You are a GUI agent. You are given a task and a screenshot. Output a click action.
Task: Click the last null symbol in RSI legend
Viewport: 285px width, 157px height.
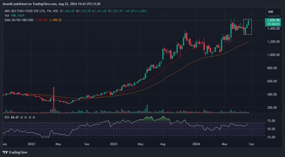(34, 117)
